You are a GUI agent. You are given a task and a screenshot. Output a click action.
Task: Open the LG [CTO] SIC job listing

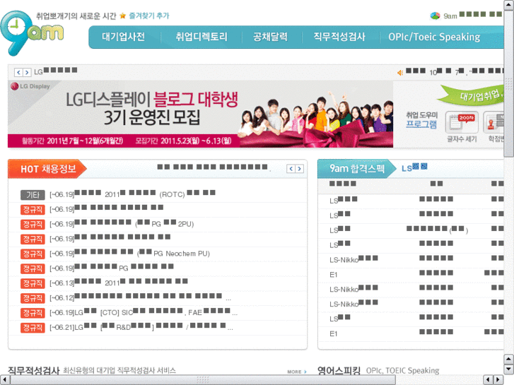click(144, 312)
